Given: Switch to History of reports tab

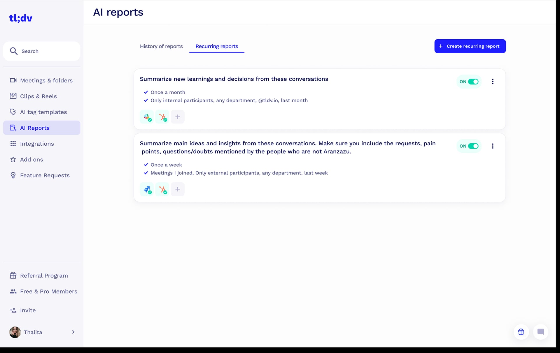Looking at the screenshot, I should click(x=161, y=46).
